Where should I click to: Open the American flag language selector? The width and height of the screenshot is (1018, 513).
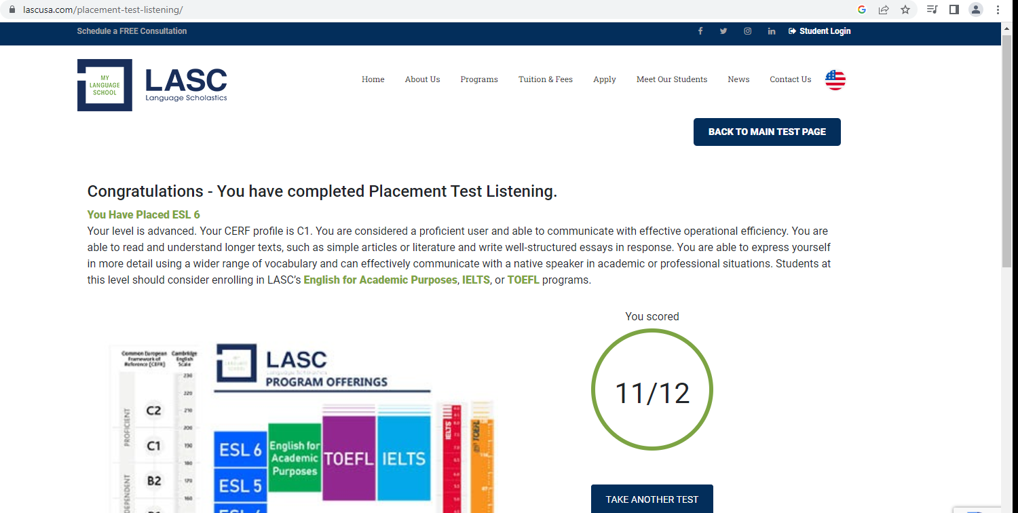click(x=835, y=79)
